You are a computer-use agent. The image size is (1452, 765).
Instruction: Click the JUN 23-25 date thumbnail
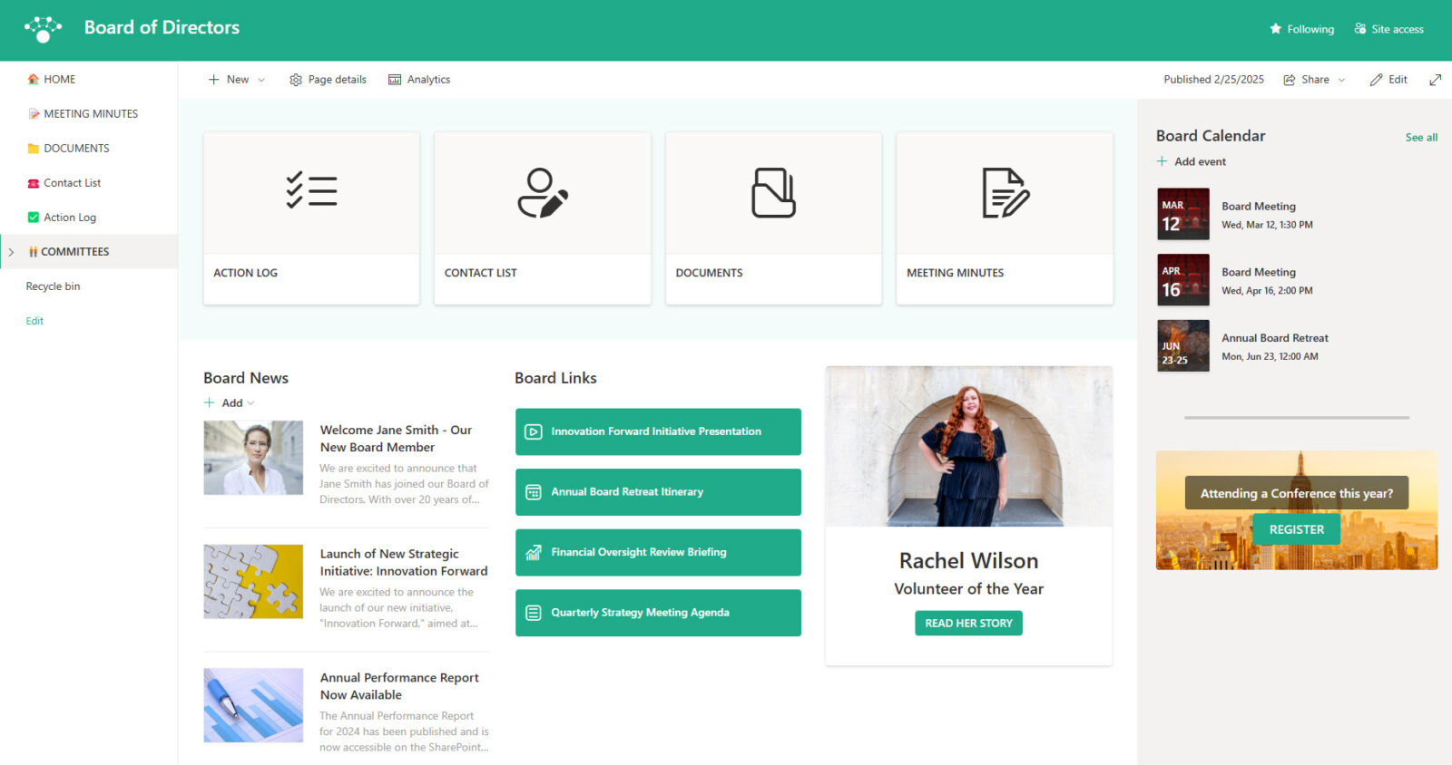pos(1183,346)
